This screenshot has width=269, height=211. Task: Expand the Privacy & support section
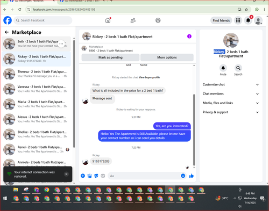tap(231, 112)
